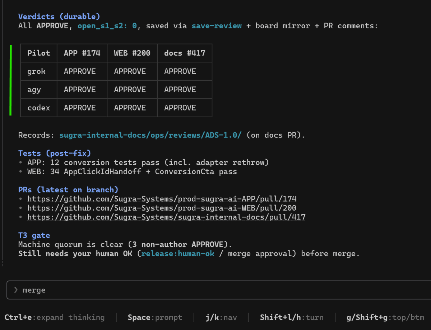Select the APP #174 column header
Image resolution: width=431 pixels, height=330 pixels.
point(82,53)
